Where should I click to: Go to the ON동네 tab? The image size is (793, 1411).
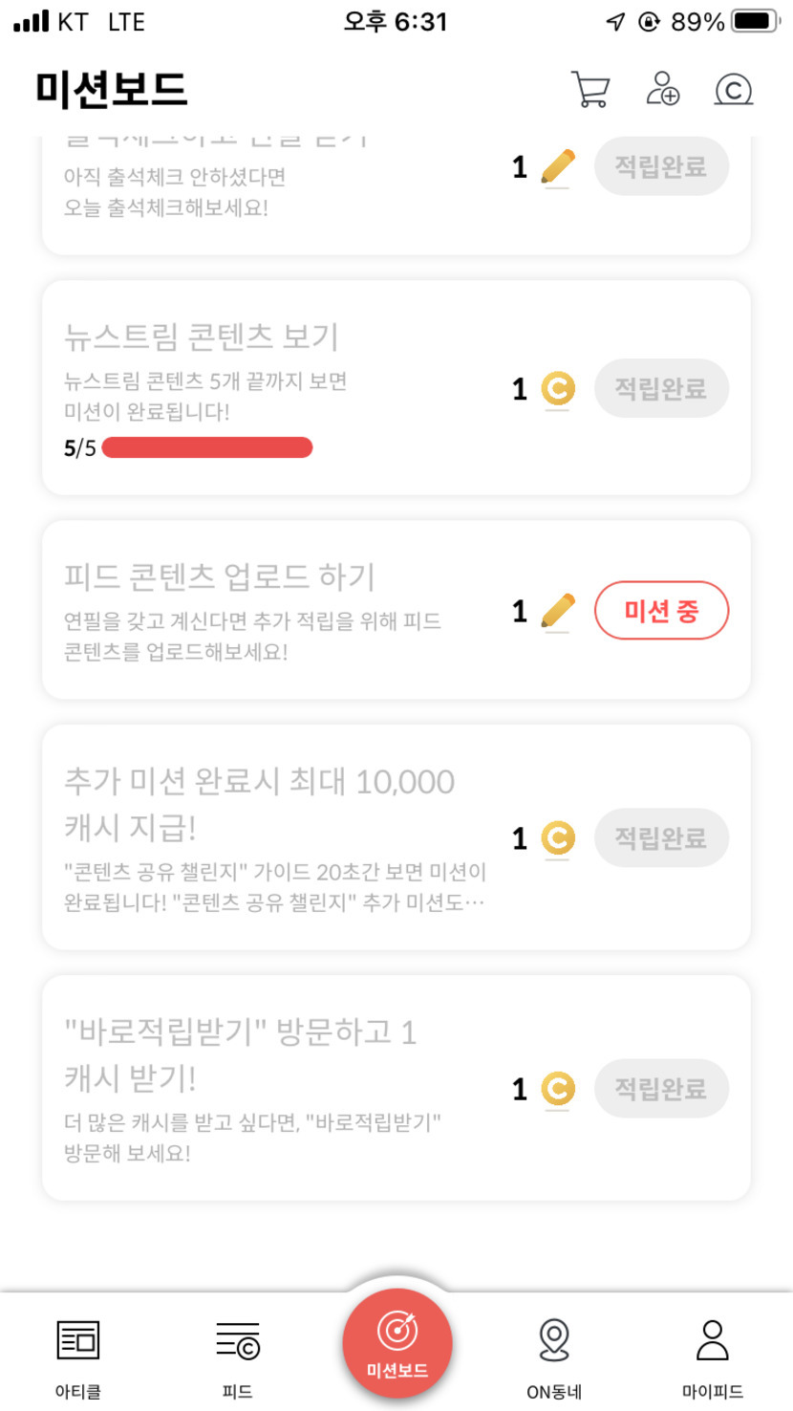(554, 1356)
